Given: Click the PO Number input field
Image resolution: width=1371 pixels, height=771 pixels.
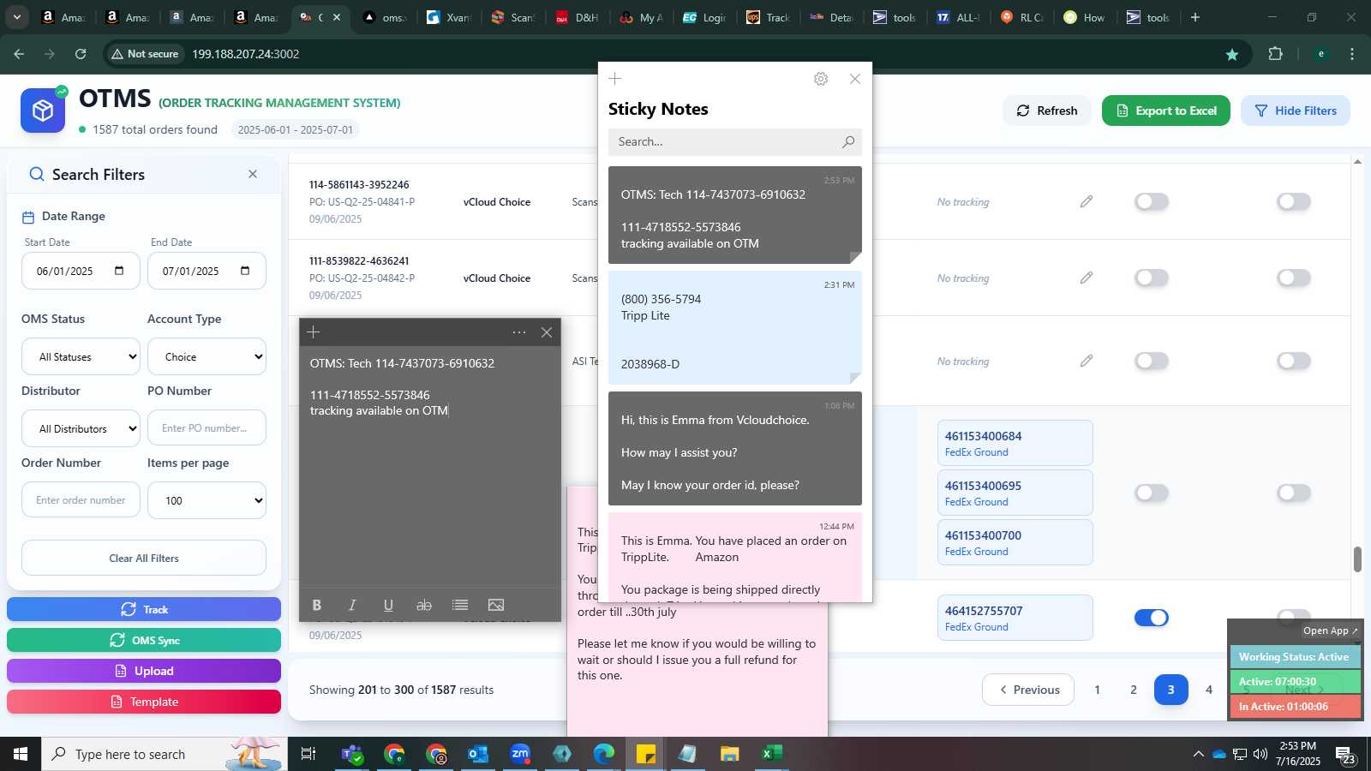Looking at the screenshot, I should 207,428.
